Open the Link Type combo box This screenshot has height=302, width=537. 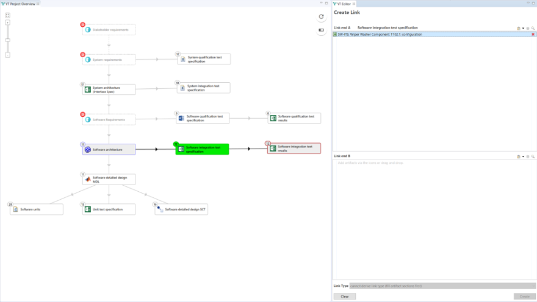pos(442,286)
